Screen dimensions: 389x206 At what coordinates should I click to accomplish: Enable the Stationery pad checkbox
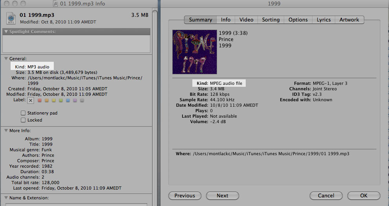click(x=23, y=113)
